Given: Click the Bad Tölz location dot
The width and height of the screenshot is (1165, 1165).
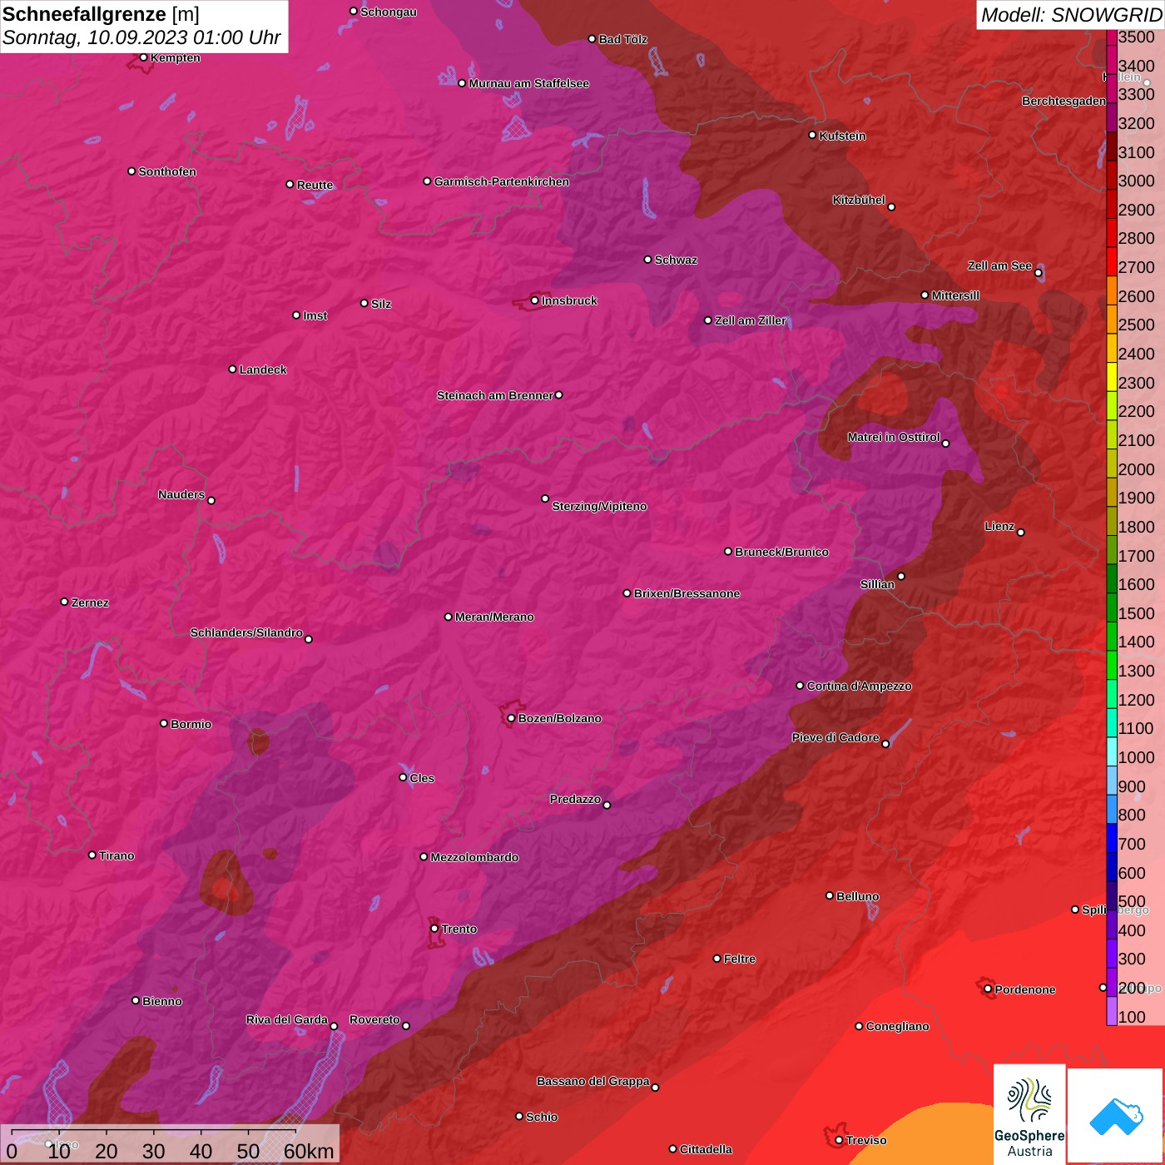Looking at the screenshot, I should point(592,38).
